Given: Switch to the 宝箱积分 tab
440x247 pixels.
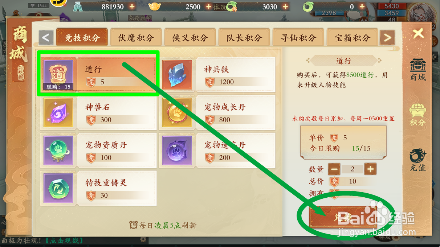Looking at the screenshot, I should (353, 38).
